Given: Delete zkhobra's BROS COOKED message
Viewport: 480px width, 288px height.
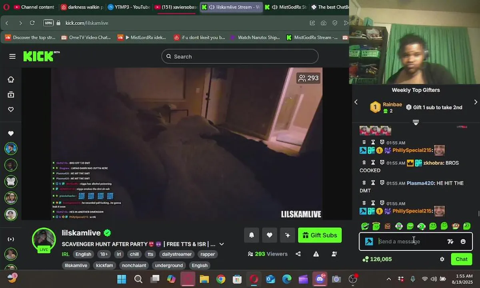Looking at the screenshot, I should pos(364,162).
